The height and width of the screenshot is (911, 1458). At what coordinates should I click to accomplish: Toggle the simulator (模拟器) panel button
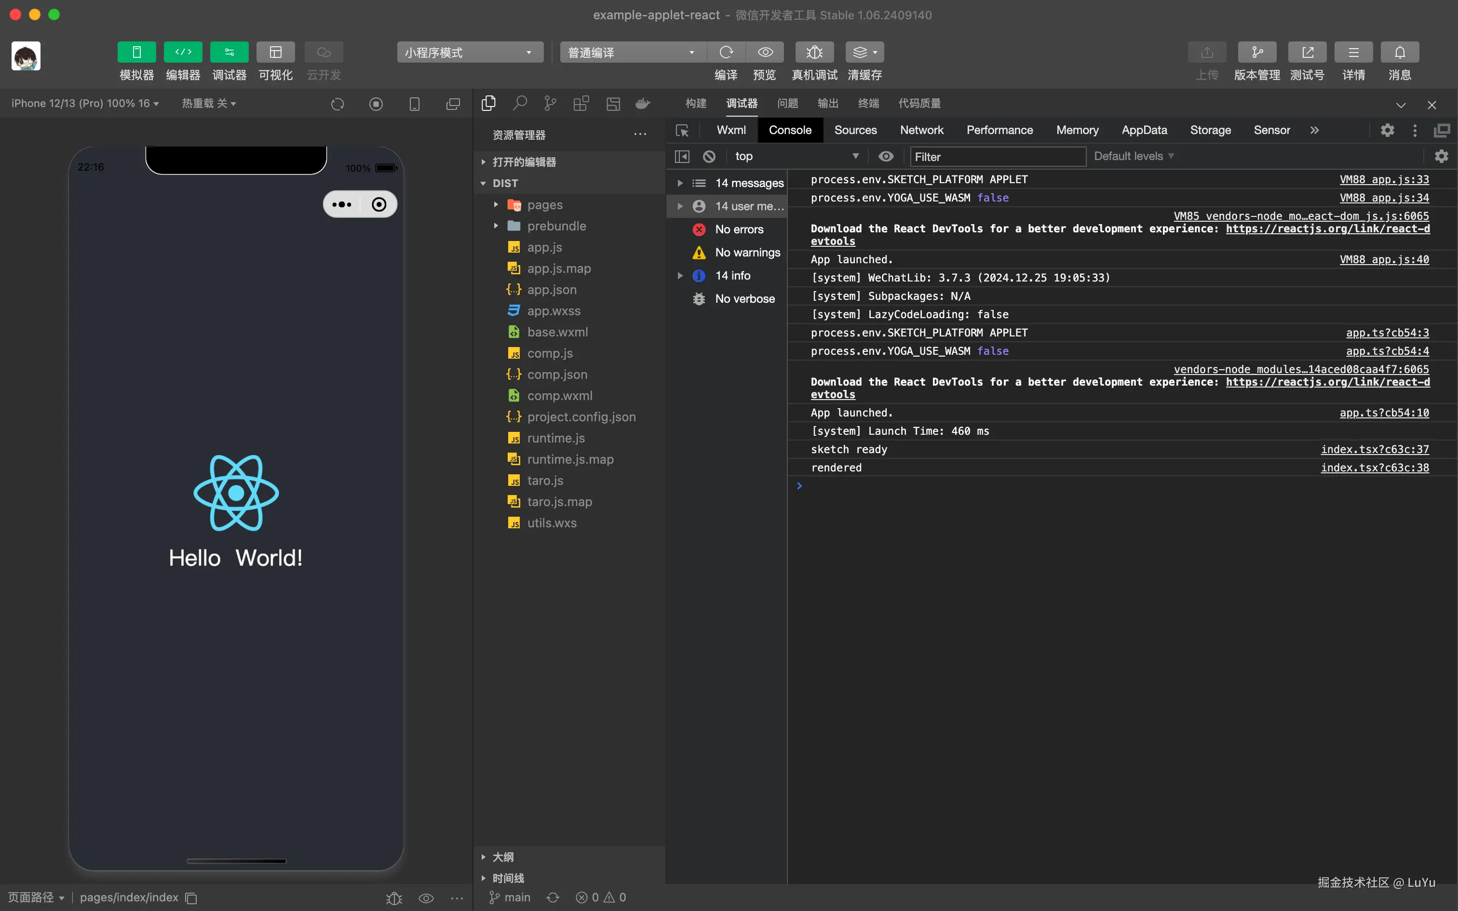tap(137, 53)
